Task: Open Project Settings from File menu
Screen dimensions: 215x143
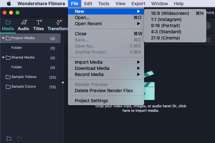Action: click(106, 101)
